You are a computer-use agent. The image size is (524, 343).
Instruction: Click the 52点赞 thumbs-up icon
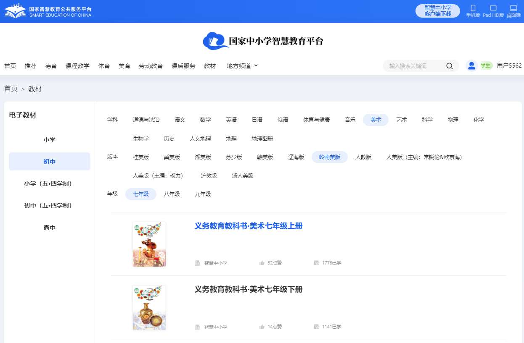tap(262, 263)
